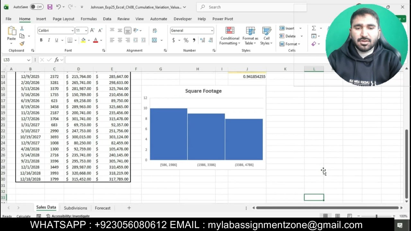Open General number format dropdown
The image size is (411, 231).
coord(212,30)
